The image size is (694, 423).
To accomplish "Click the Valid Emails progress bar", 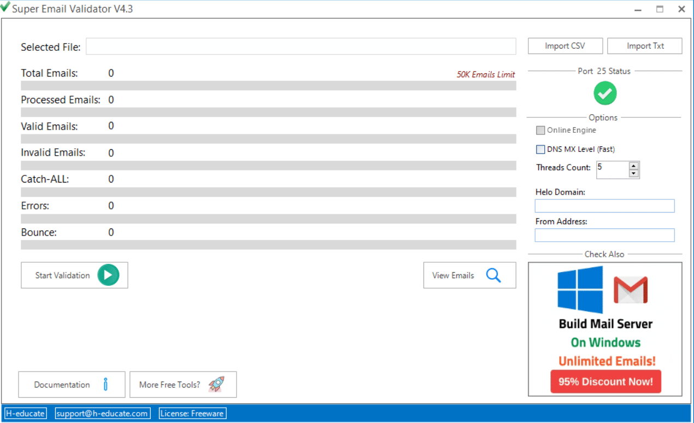I will tap(268, 139).
